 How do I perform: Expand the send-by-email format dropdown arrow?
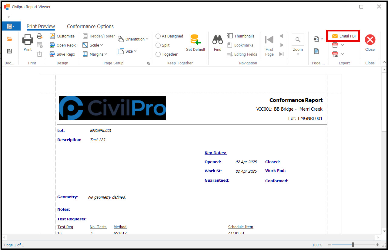tap(343, 54)
